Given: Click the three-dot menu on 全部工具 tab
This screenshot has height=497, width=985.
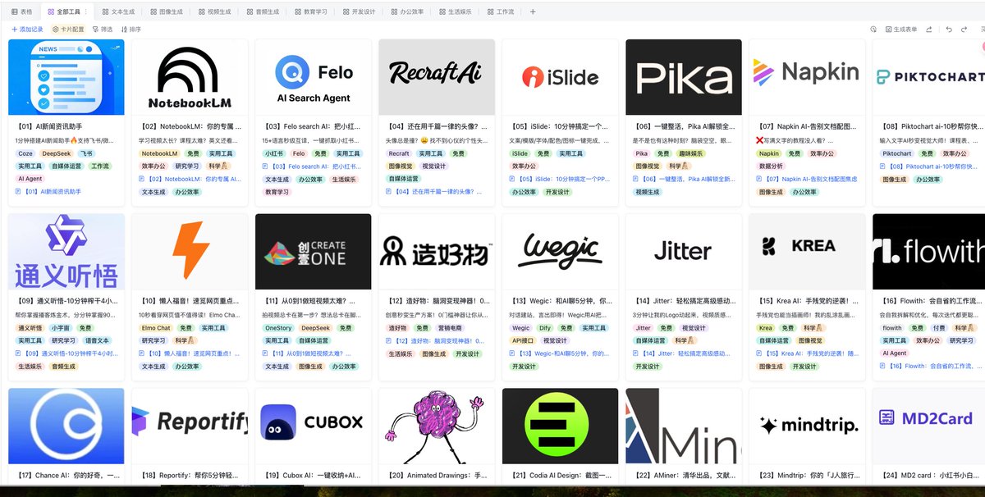Looking at the screenshot, I should point(86,12).
